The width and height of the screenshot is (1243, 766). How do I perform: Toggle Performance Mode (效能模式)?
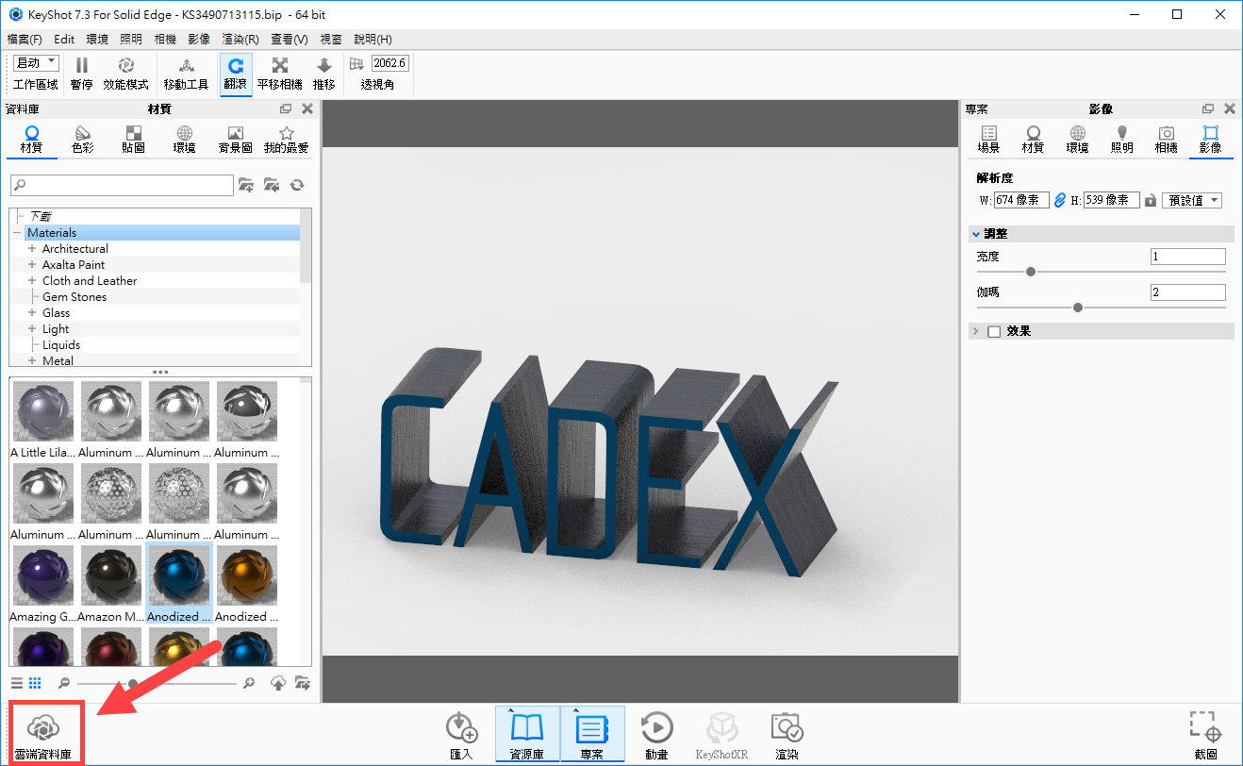[125, 74]
